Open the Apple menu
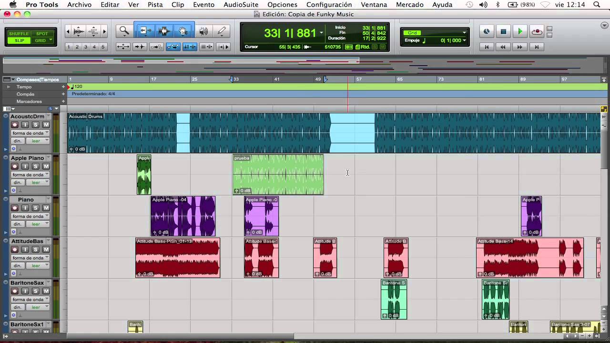This screenshot has height=343, width=610. coord(13,5)
